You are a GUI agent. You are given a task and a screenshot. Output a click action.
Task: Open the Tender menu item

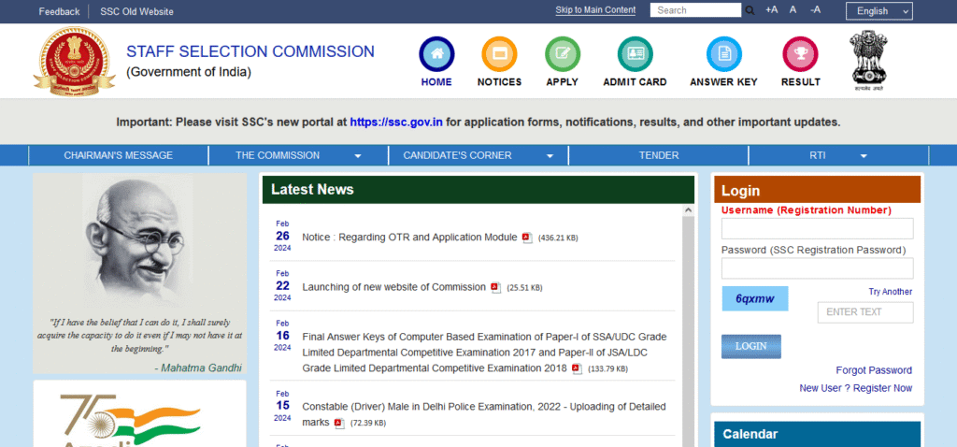(659, 155)
